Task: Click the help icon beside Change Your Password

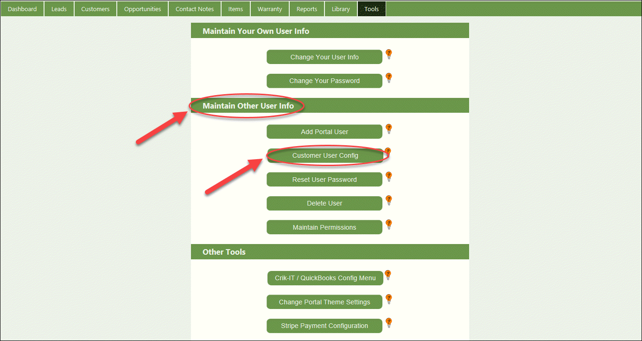Action: (x=388, y=78)
